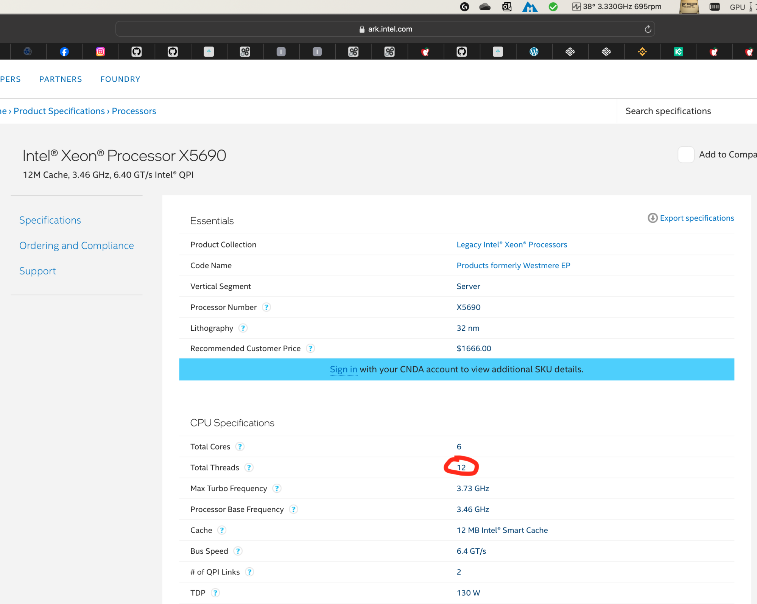This screenshot has height=604, width=757.
Task: Focus the Search specifications field
Action: [687, 111]
